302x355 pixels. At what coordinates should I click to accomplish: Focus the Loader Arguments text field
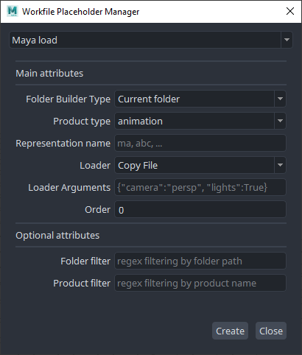click(200, 187)
